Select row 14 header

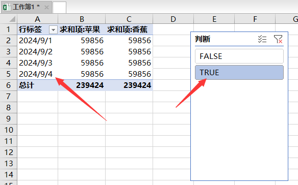coord(8,175)
